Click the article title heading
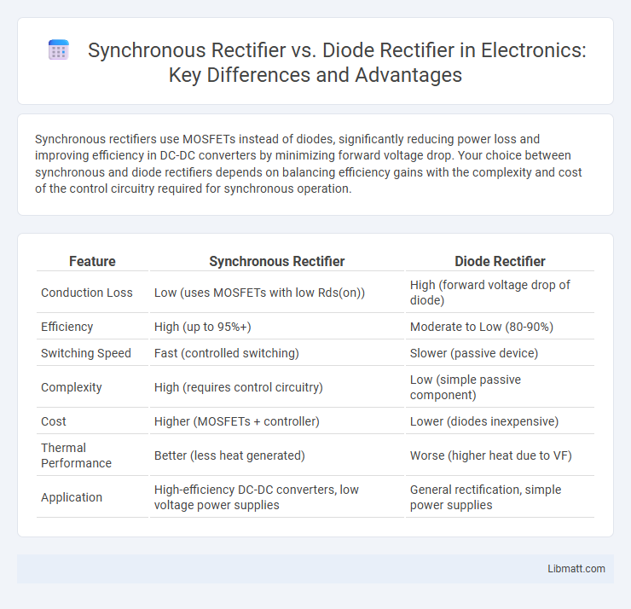Image resolution: width=631 pixels, height=609 pixels. [x=337, y=63]
